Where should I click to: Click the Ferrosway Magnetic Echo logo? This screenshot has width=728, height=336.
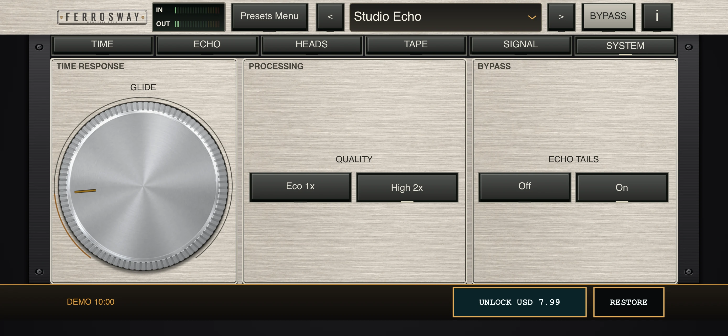pyautogui.click(x=102, y=17)
